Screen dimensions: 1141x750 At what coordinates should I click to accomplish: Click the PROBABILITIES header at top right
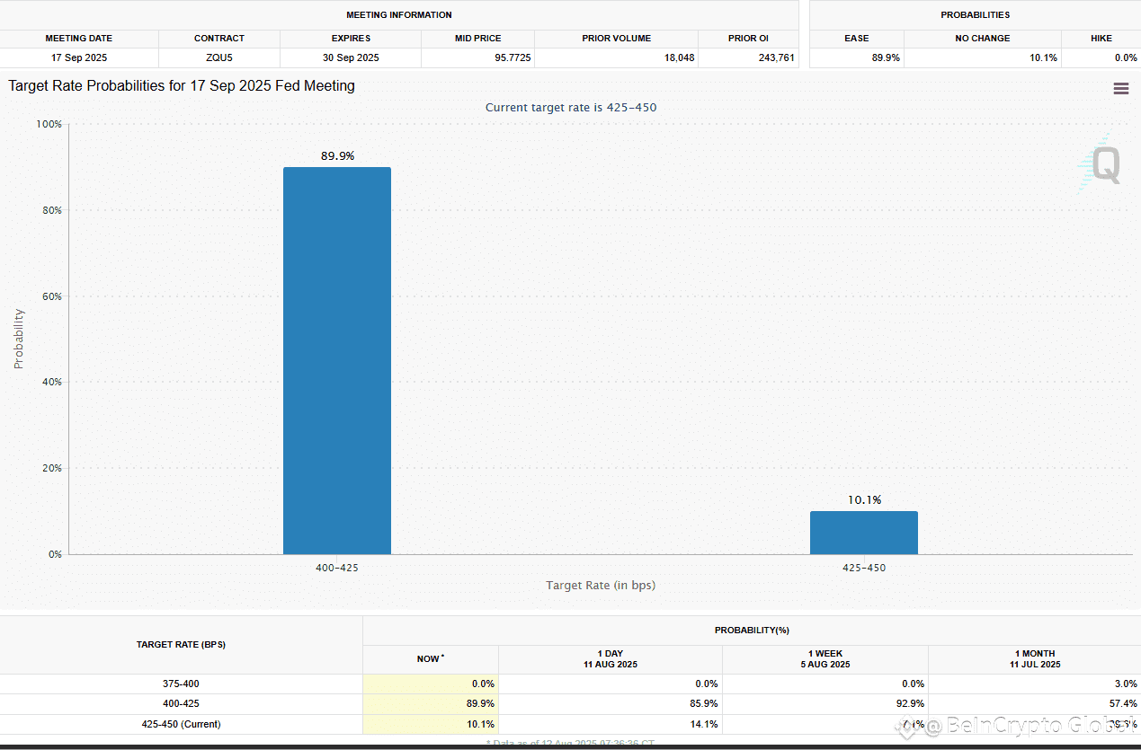click(976, 14)
